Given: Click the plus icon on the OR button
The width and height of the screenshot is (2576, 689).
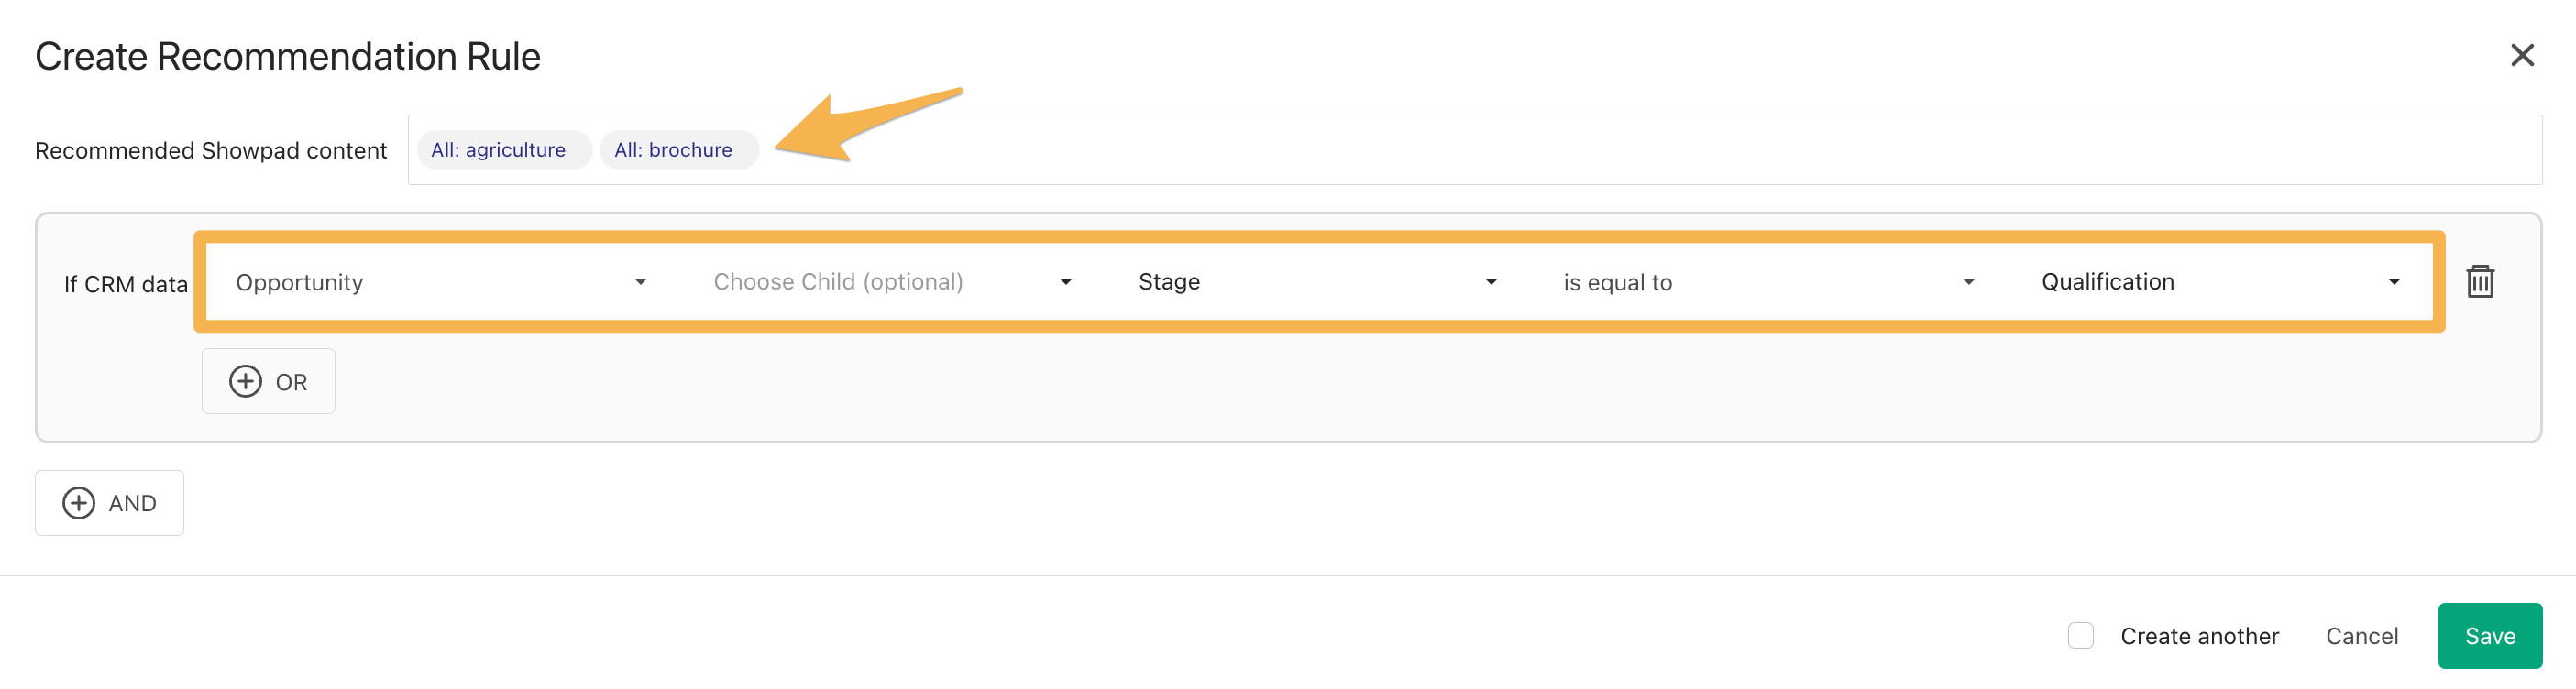Looking at the screenshot, I should (x=245, y=381).
